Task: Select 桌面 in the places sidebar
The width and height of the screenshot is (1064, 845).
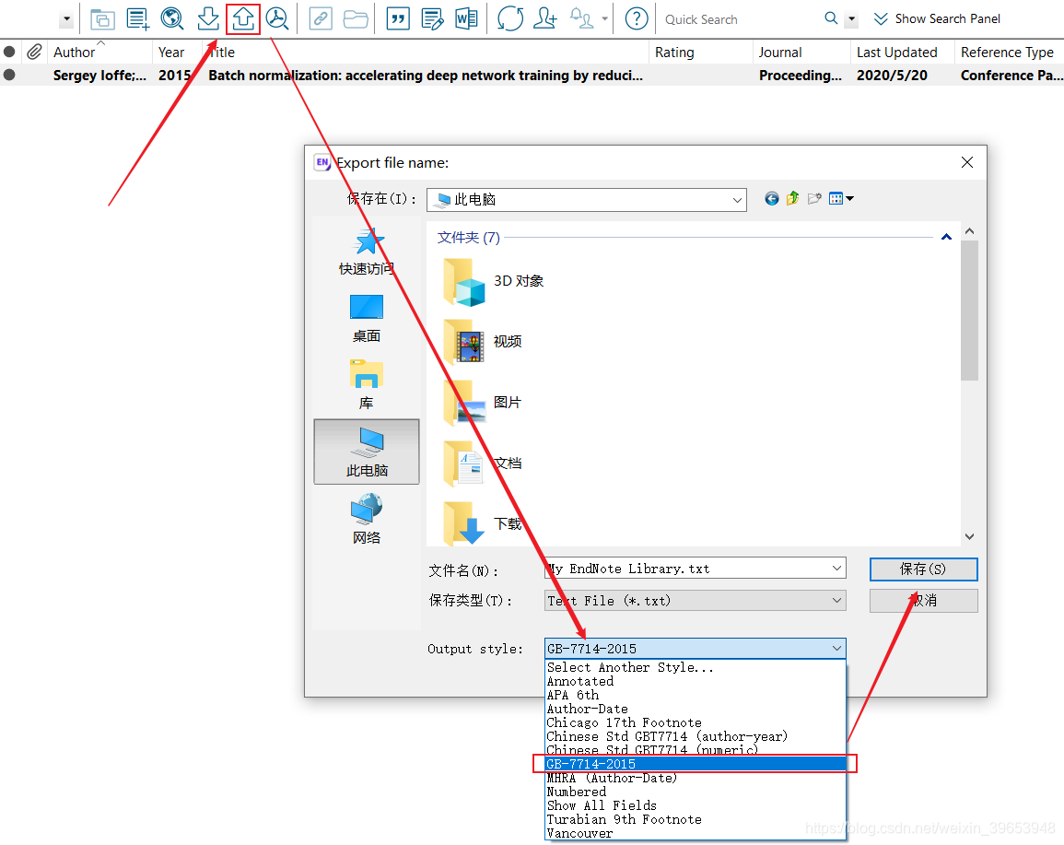Action: [367, 318]
